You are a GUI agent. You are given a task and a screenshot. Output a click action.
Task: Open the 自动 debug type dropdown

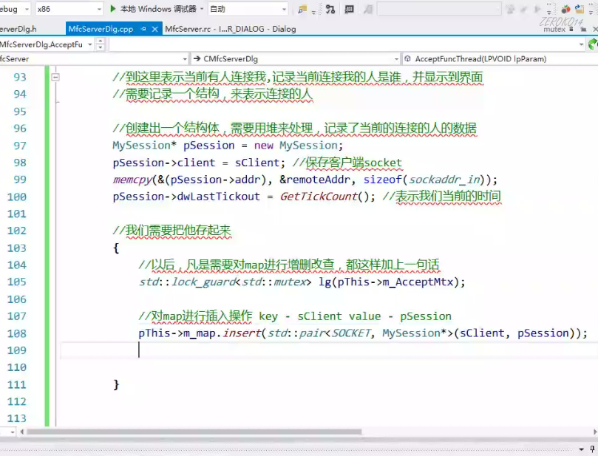(248, 9)
